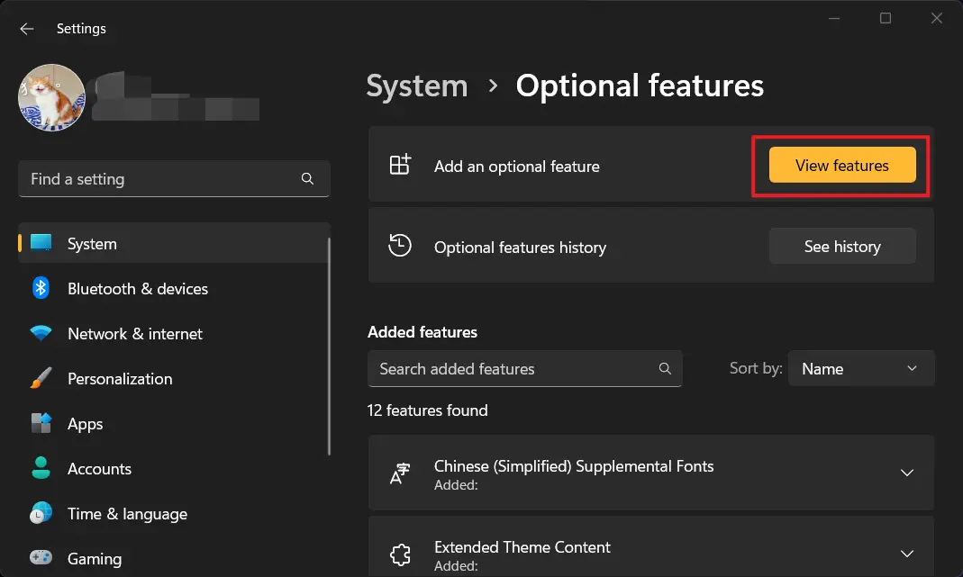The image size is (963, 577).
Task: Select System in the breadcrumb
Action: (x=416, y=86)
